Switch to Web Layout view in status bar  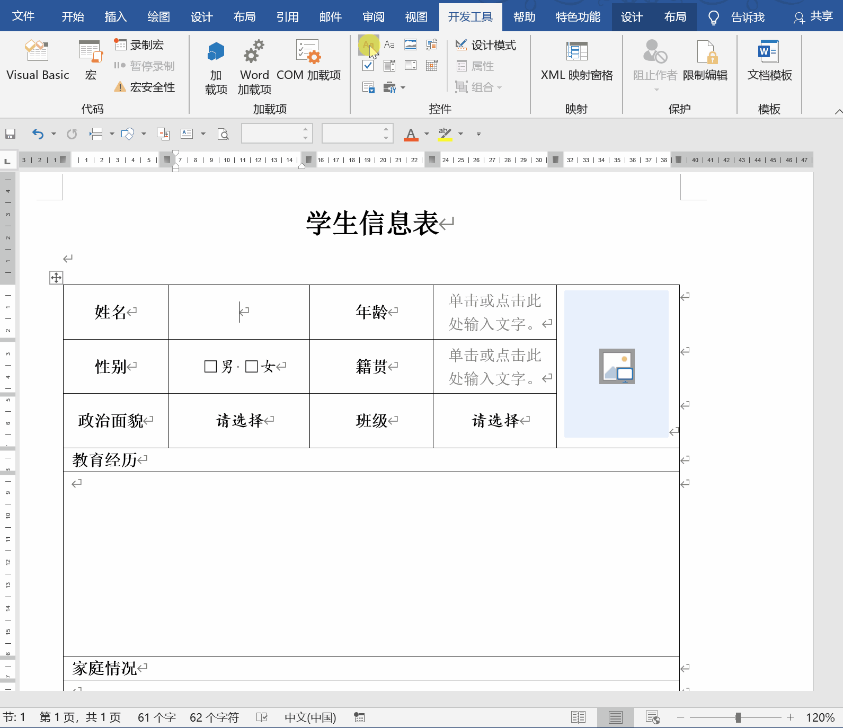(653, 717)
